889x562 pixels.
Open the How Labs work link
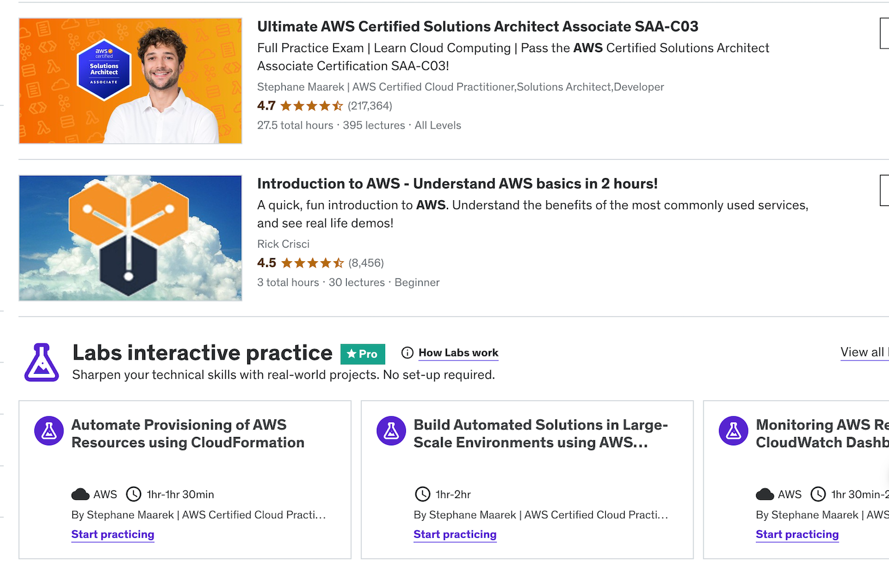pos(458,352)
